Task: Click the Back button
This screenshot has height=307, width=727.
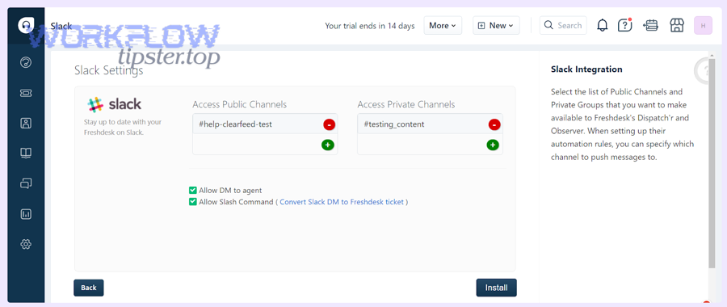Action: tap(89, 288)
